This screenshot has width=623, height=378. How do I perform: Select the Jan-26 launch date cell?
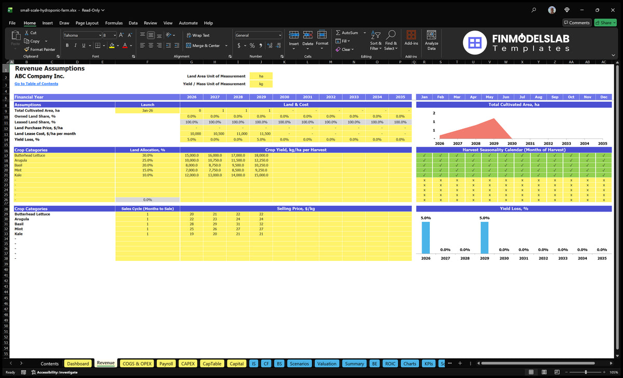tap(147, 110)
